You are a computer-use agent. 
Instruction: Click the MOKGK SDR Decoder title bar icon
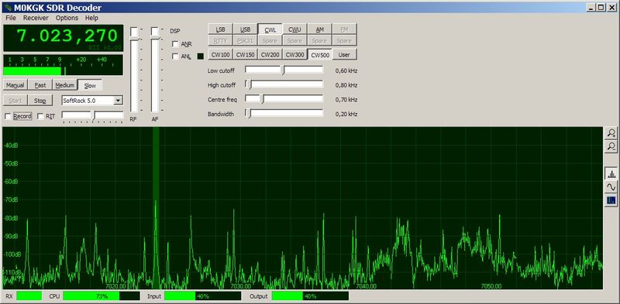(x=7, y=7)
